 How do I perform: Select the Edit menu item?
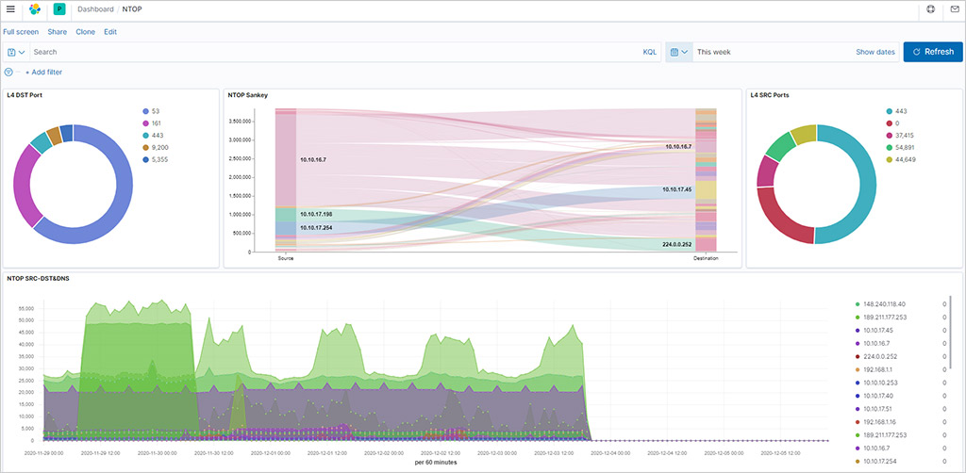110,31
